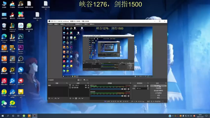The image size is (210, 118).
Task: Open Hearthstone desktop shortcut
Action: [12, 60]
